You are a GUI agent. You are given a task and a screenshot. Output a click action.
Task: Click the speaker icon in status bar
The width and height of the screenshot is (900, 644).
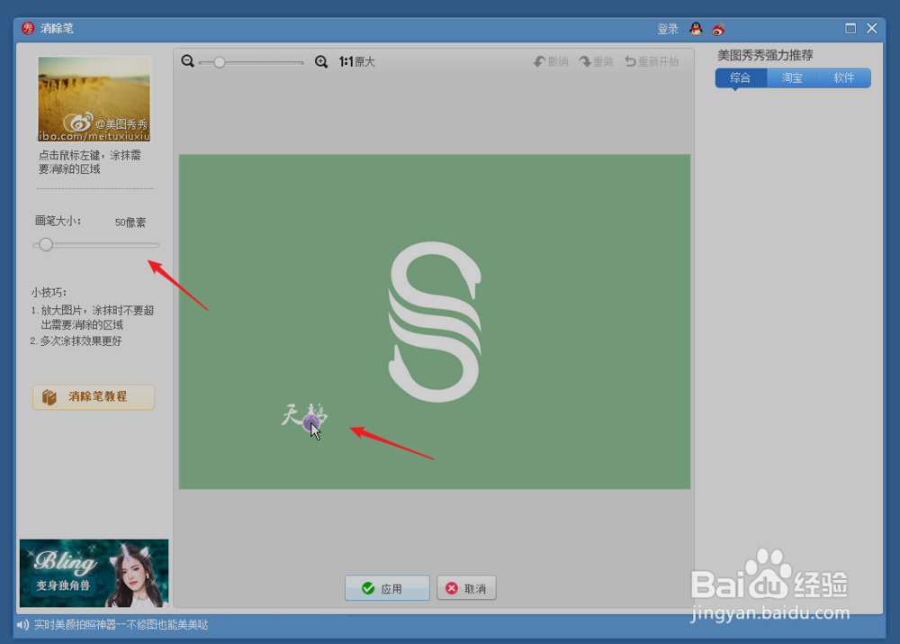point(23,624)
